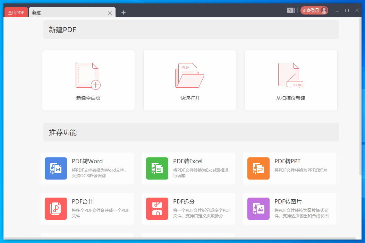Click the PDF转Excel title text
365x243 pixels.
tap(188, 161)
